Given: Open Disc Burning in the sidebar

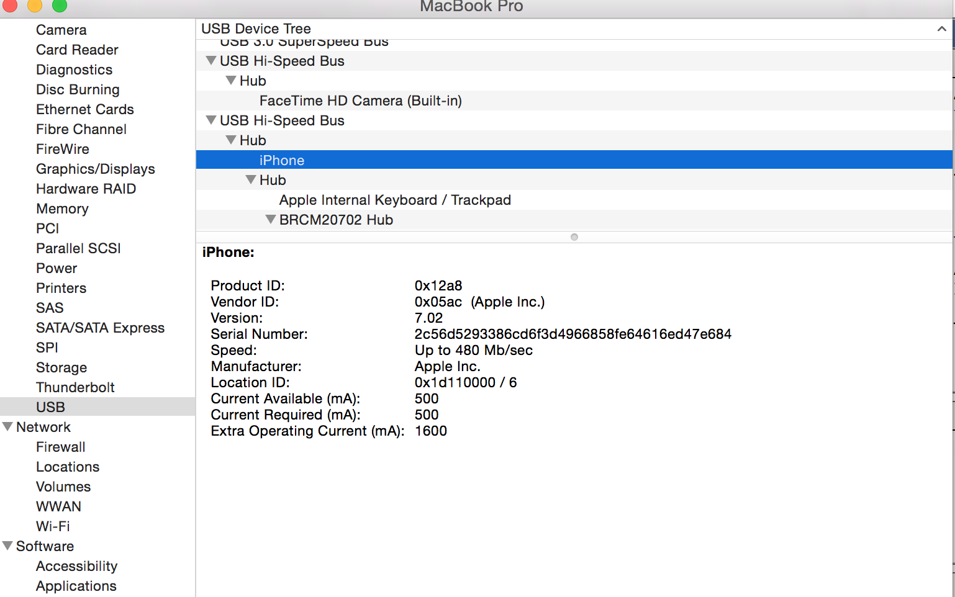Looking at the screenshot, I should pos(78,89).
